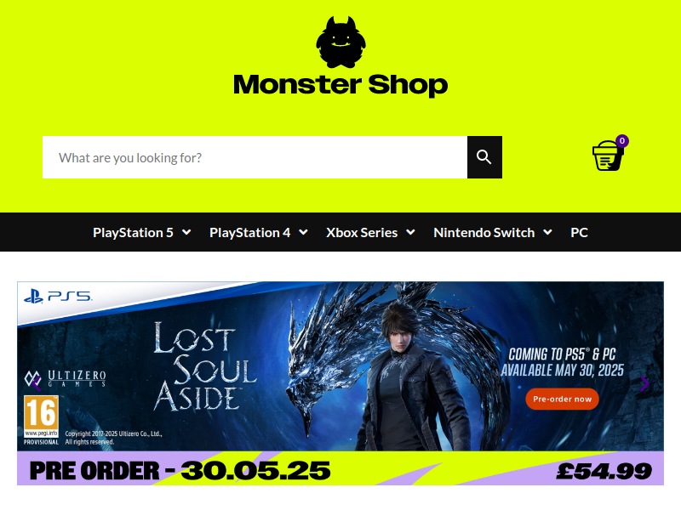Expand the Nintendo Switch dropdown chevron
The image size is (681, 510).
(x=547, y=232)
